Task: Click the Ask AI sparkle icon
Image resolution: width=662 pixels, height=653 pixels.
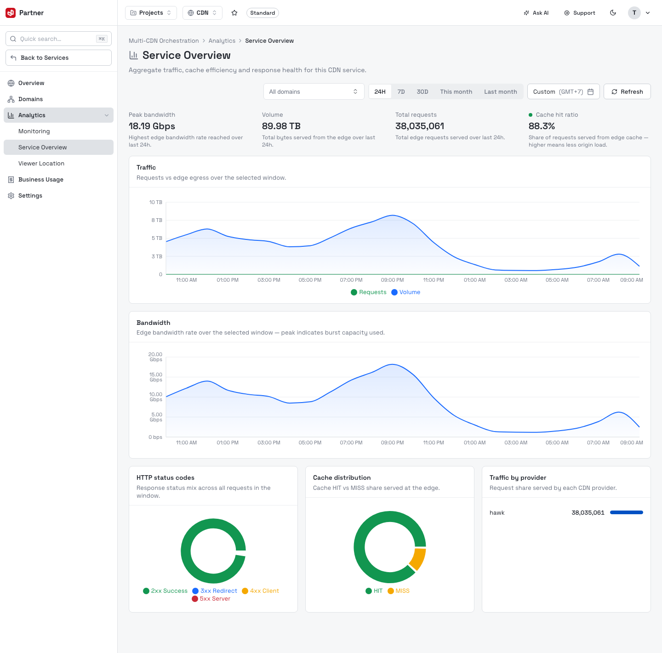Action: (526, 13)
